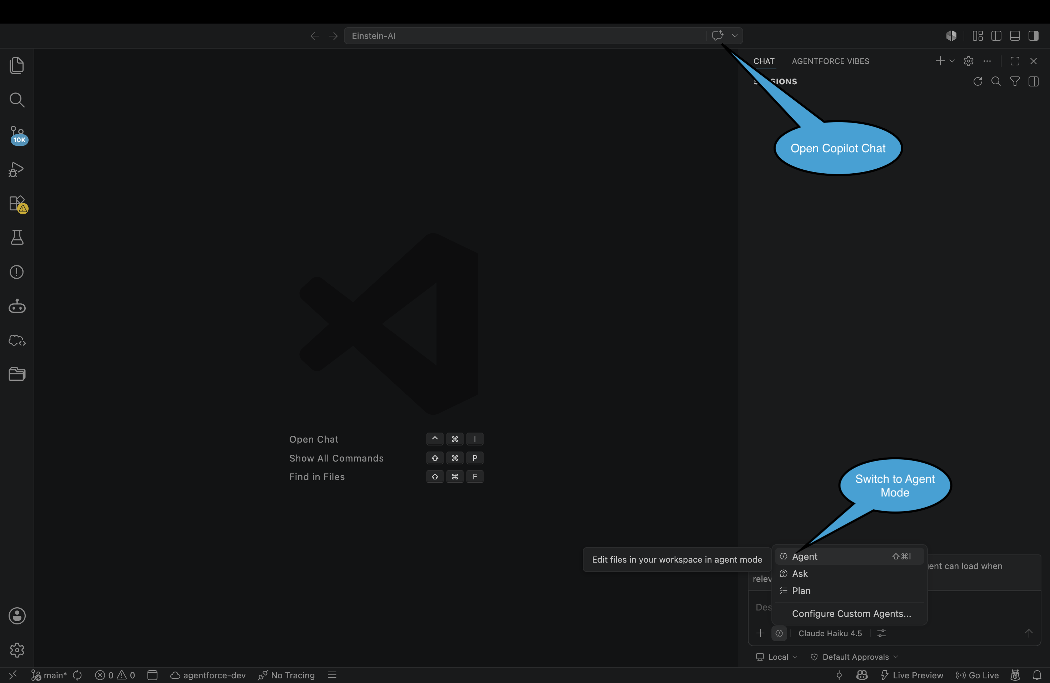Viewport: 1050px width, 683px height.
Task: Open the Testing beaker view
Action: (17, 238)
